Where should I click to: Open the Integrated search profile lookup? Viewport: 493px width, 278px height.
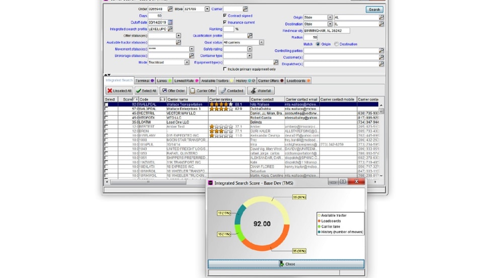point(170,29)
